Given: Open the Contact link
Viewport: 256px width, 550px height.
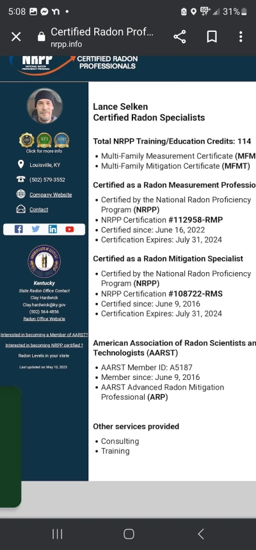Looking at the screenshot, I should 39,209.
